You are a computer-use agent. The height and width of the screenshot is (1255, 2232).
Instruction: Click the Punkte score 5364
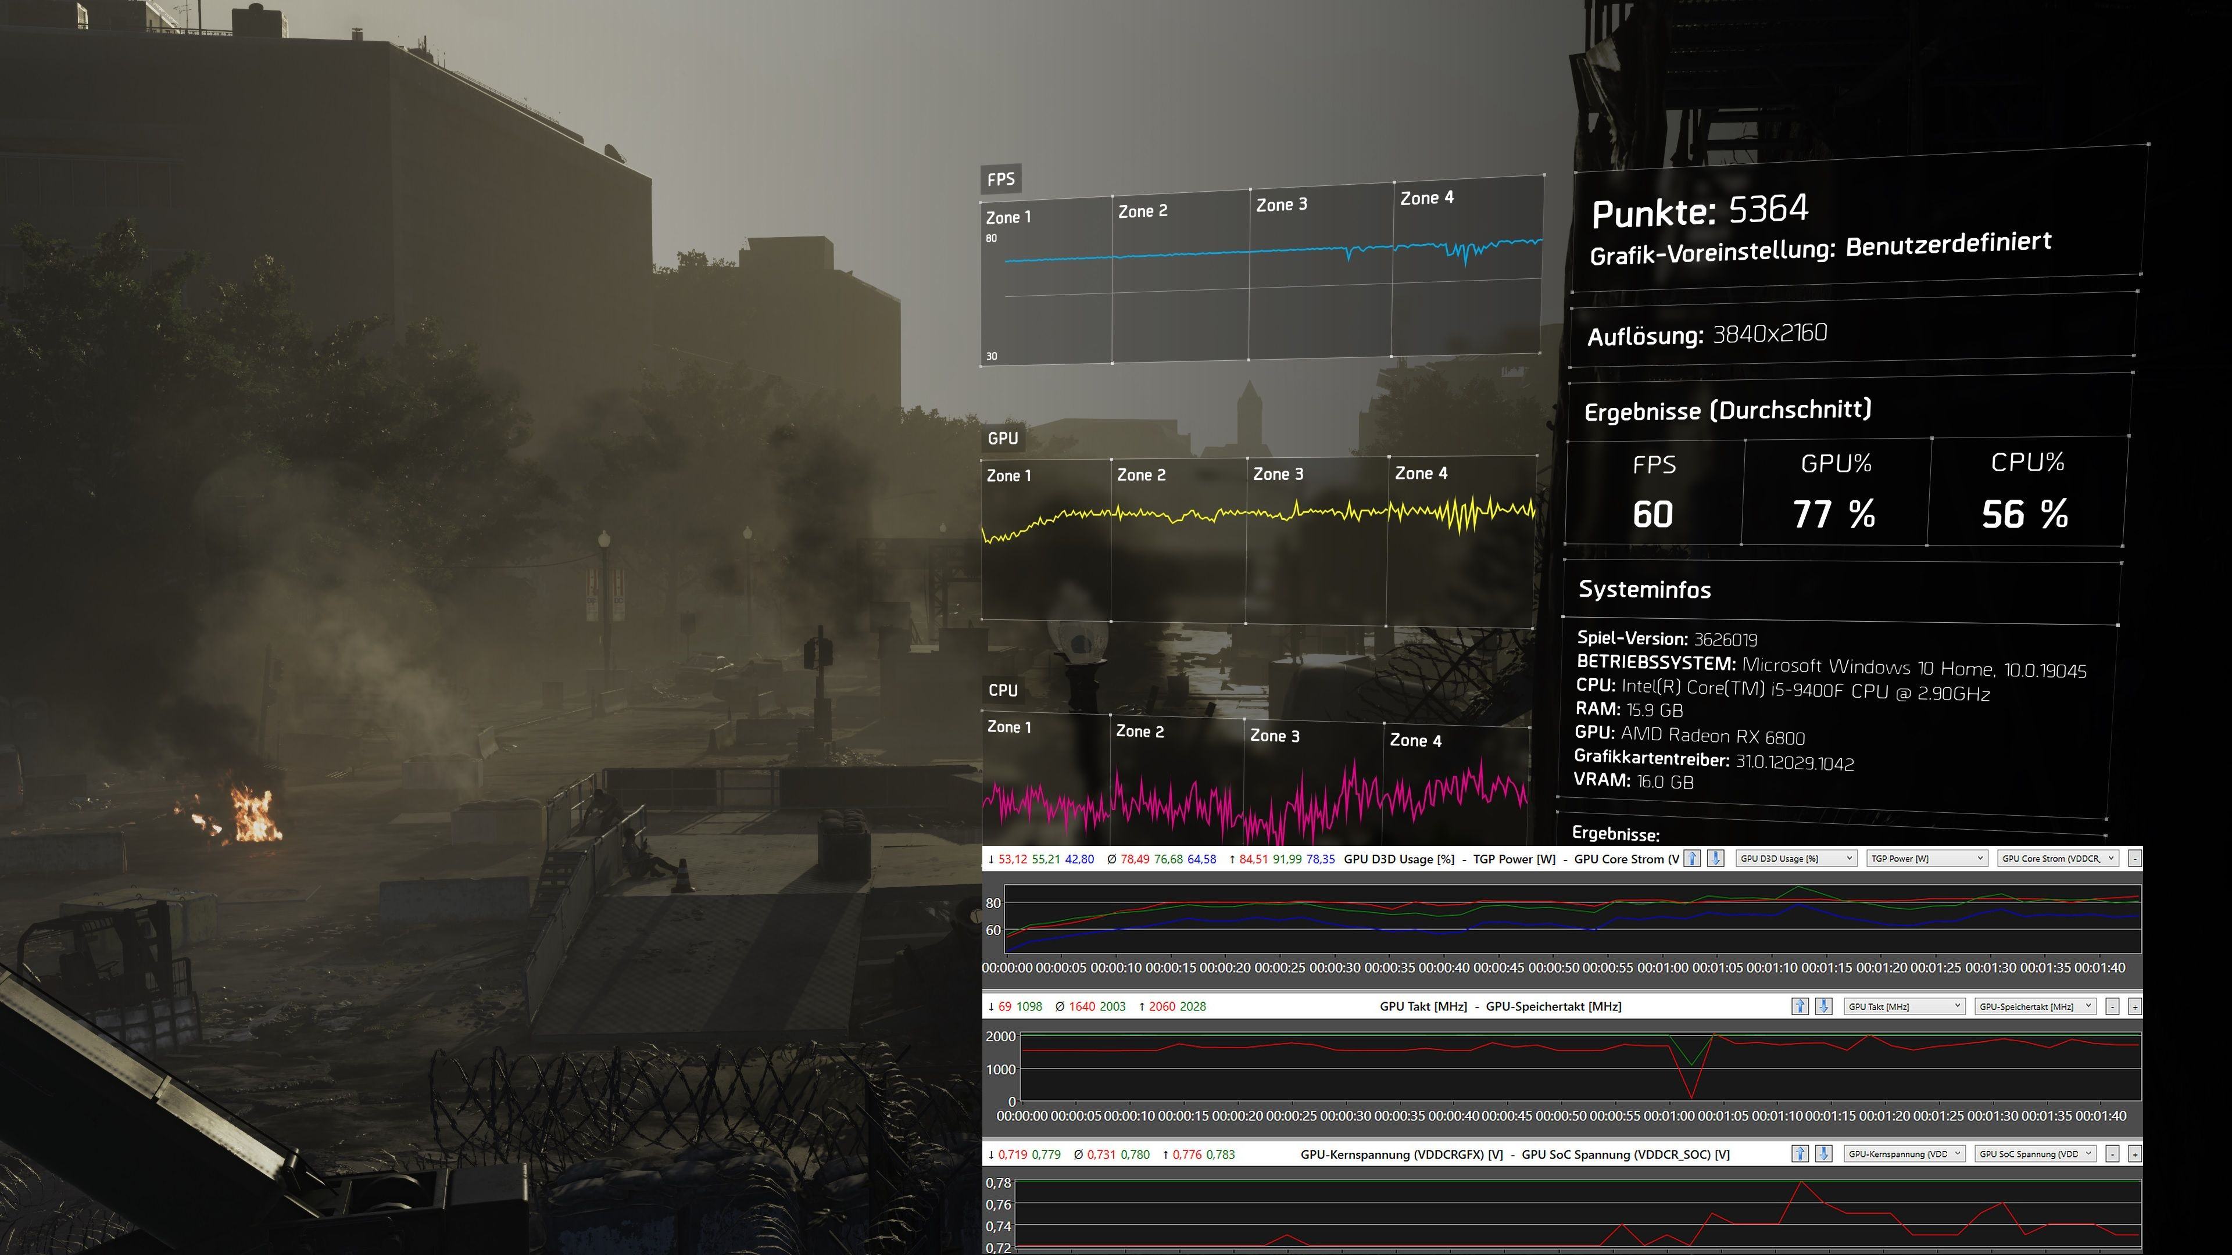[1768, 208]
